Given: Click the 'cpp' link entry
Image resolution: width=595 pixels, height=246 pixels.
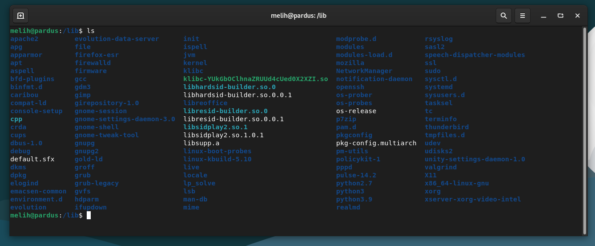Looking at the screenshot, I should pyautogui.click(x=16, y=119).
